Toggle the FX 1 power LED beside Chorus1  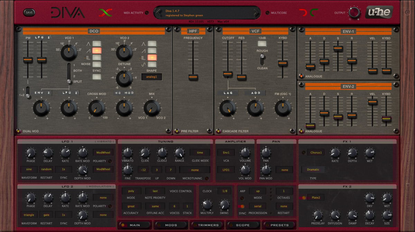(x=303, y=152)
